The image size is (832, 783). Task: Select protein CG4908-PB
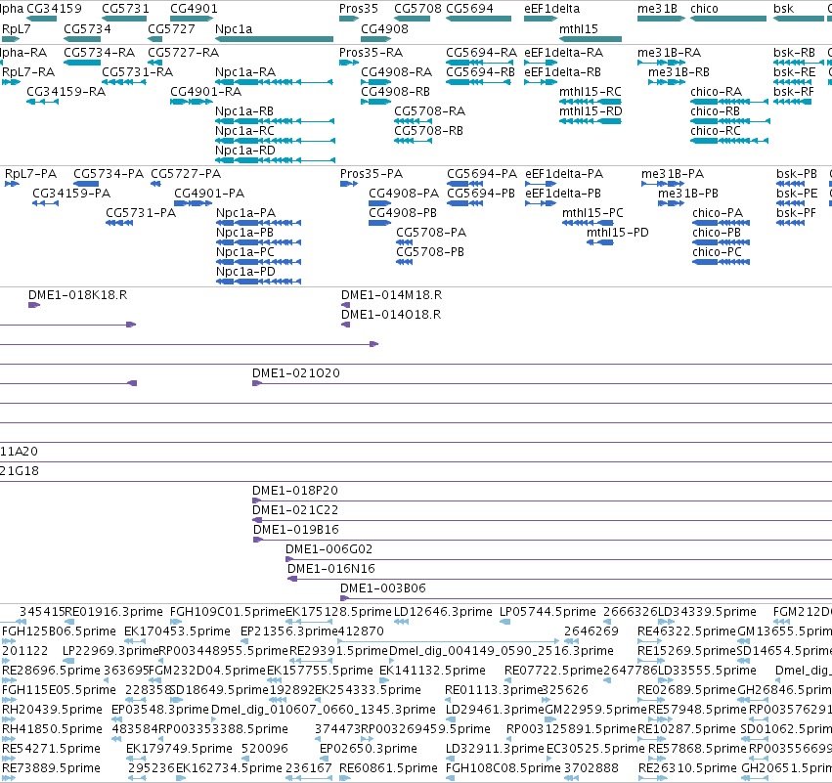point(379,223)
